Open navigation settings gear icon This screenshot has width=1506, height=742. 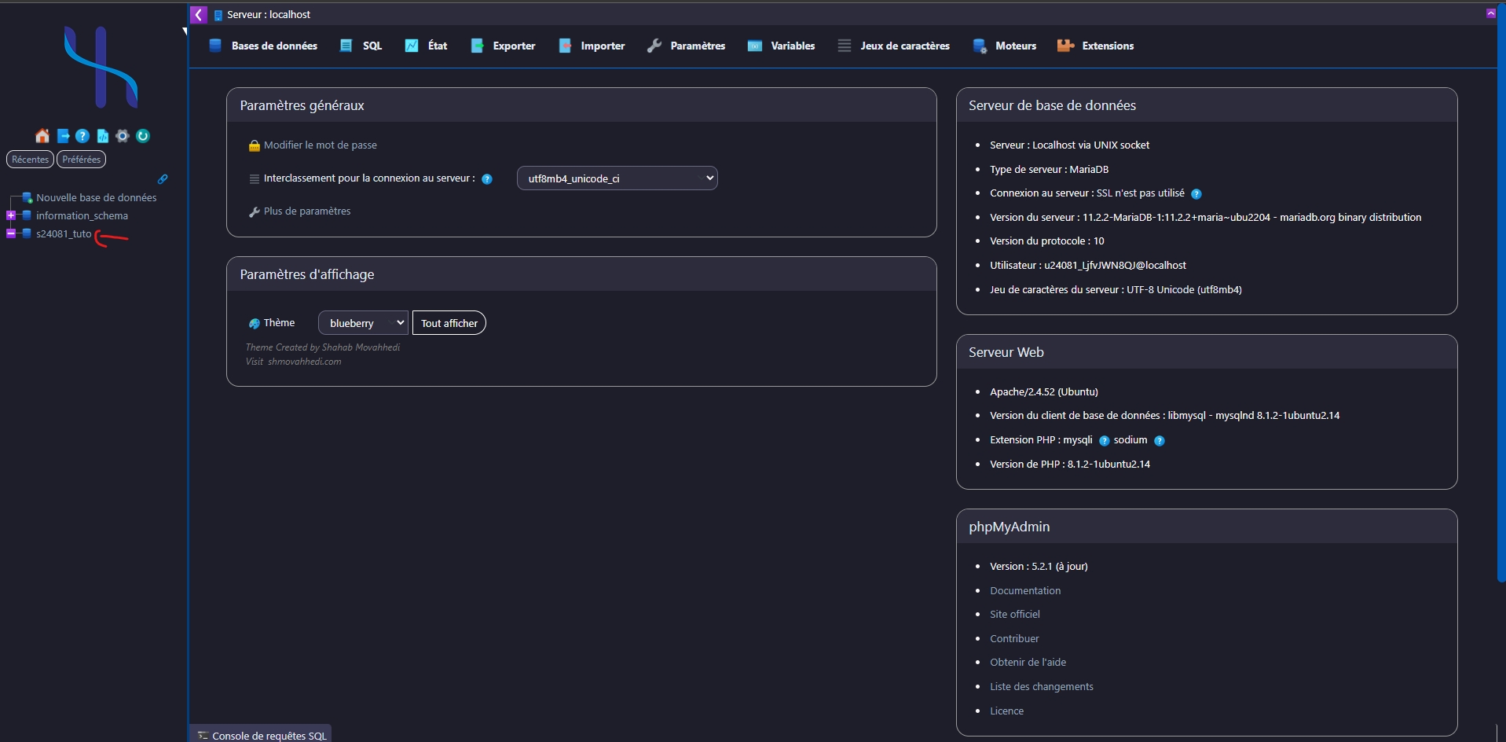click(123, 136)
